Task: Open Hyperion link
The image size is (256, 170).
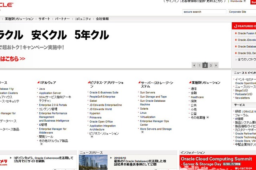Action: pyautogui.click(x=95, y=113)
